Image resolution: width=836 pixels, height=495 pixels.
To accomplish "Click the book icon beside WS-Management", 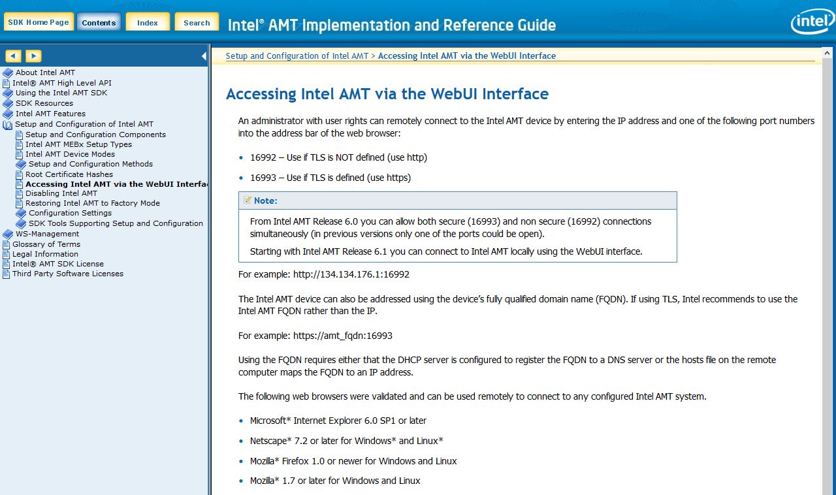I will 8,234.
